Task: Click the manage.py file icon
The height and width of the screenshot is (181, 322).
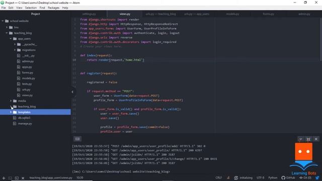Action: point(15,124)
